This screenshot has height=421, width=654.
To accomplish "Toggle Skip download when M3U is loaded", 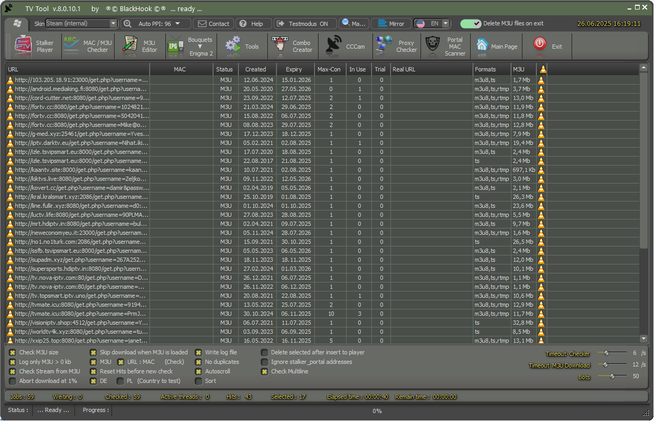I will (x=94, y=353).
